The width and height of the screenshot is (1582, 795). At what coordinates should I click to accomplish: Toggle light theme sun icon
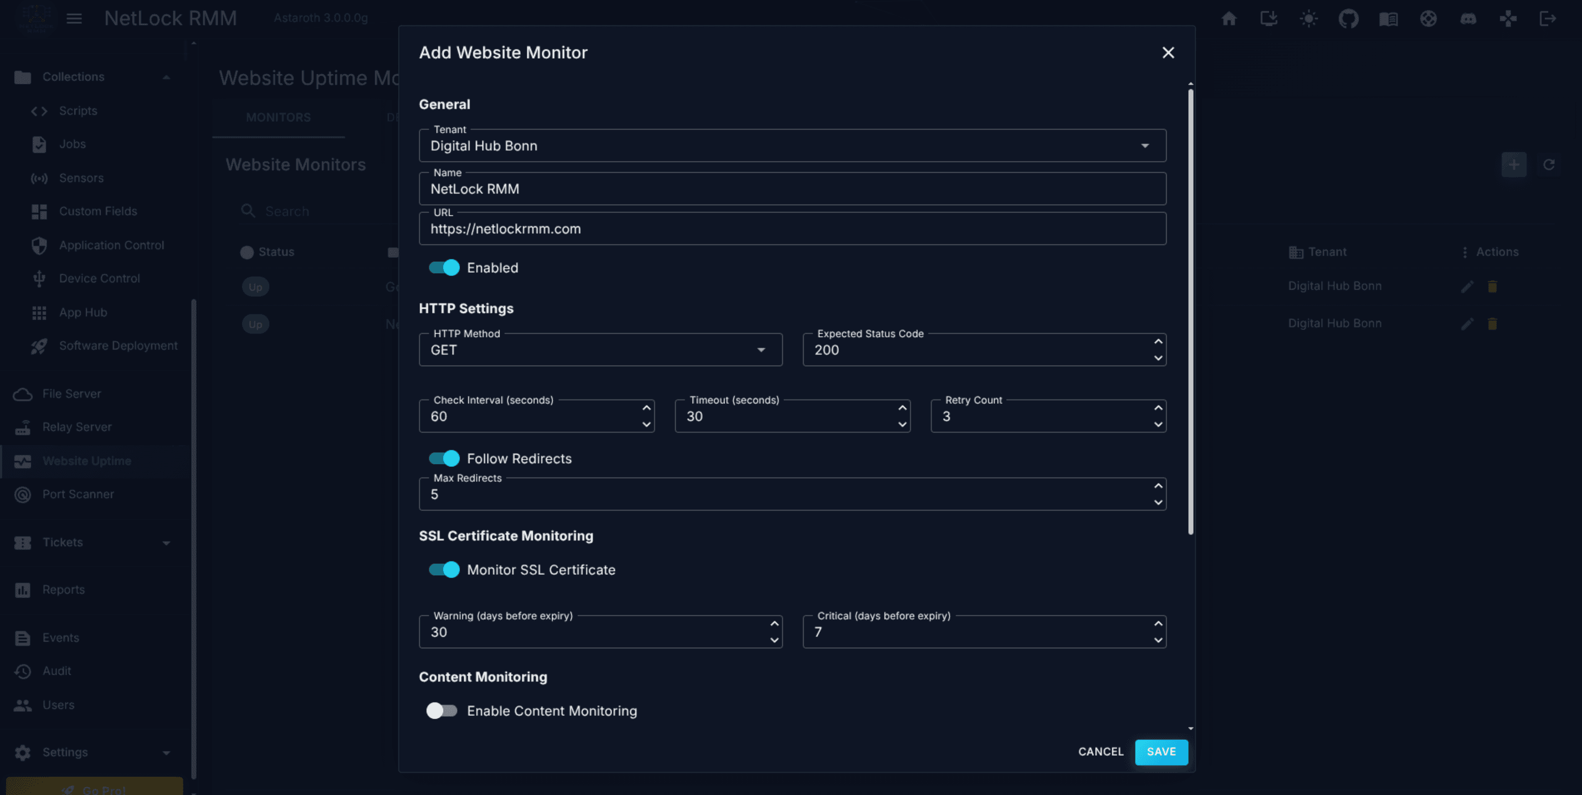click(x=1309, y=18)
